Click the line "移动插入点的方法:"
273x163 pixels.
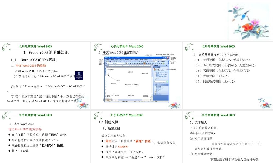coord(203,133)
